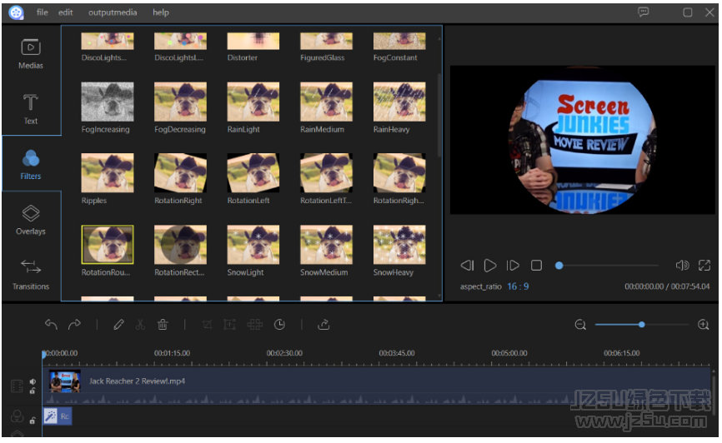Select the RotationRect... filter thumbnail
The image size is (722, 443).
180,245
